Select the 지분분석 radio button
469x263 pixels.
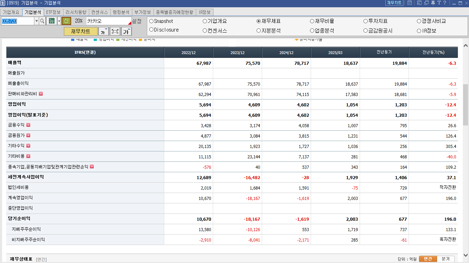(259, 30)
